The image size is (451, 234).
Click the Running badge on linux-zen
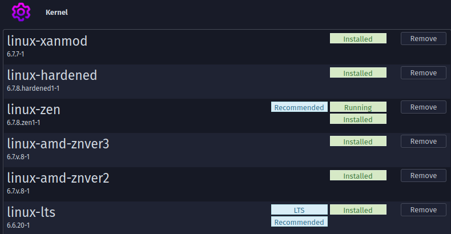[x=358, y=107]
